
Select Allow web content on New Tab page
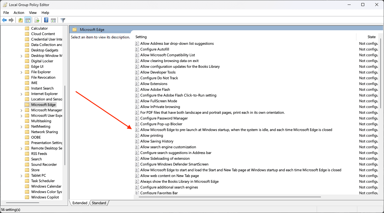coord(169,176)
